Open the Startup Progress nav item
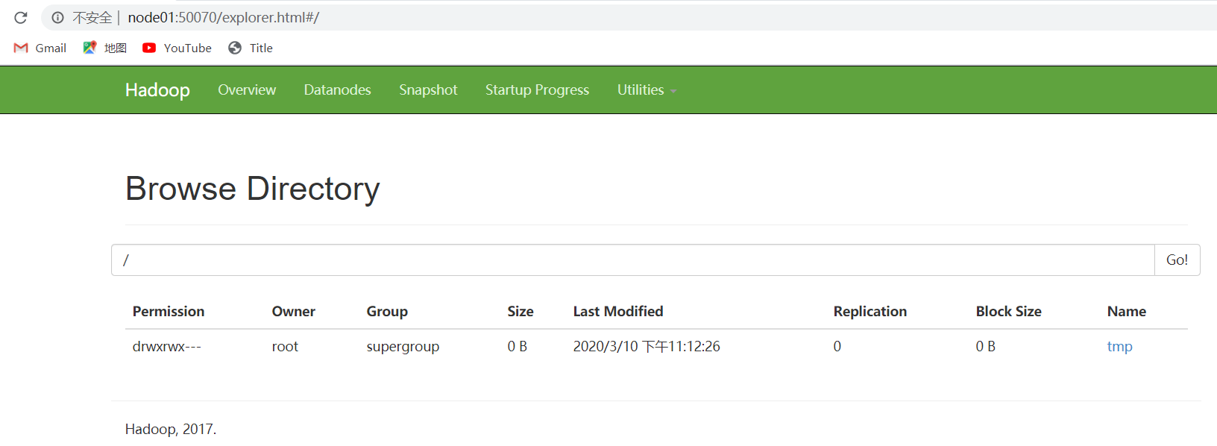This screenshot has height=446, width=1217. pyautogui.click(x=537, y=89)
